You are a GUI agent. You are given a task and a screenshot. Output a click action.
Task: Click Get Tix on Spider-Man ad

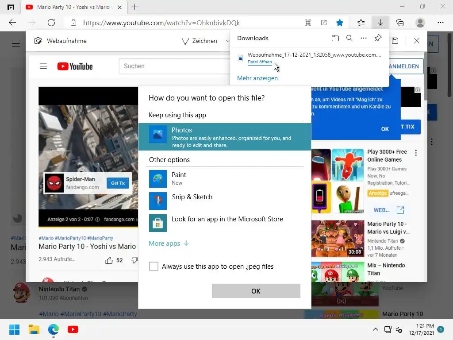pyautogui.click(x=118, y=183)
